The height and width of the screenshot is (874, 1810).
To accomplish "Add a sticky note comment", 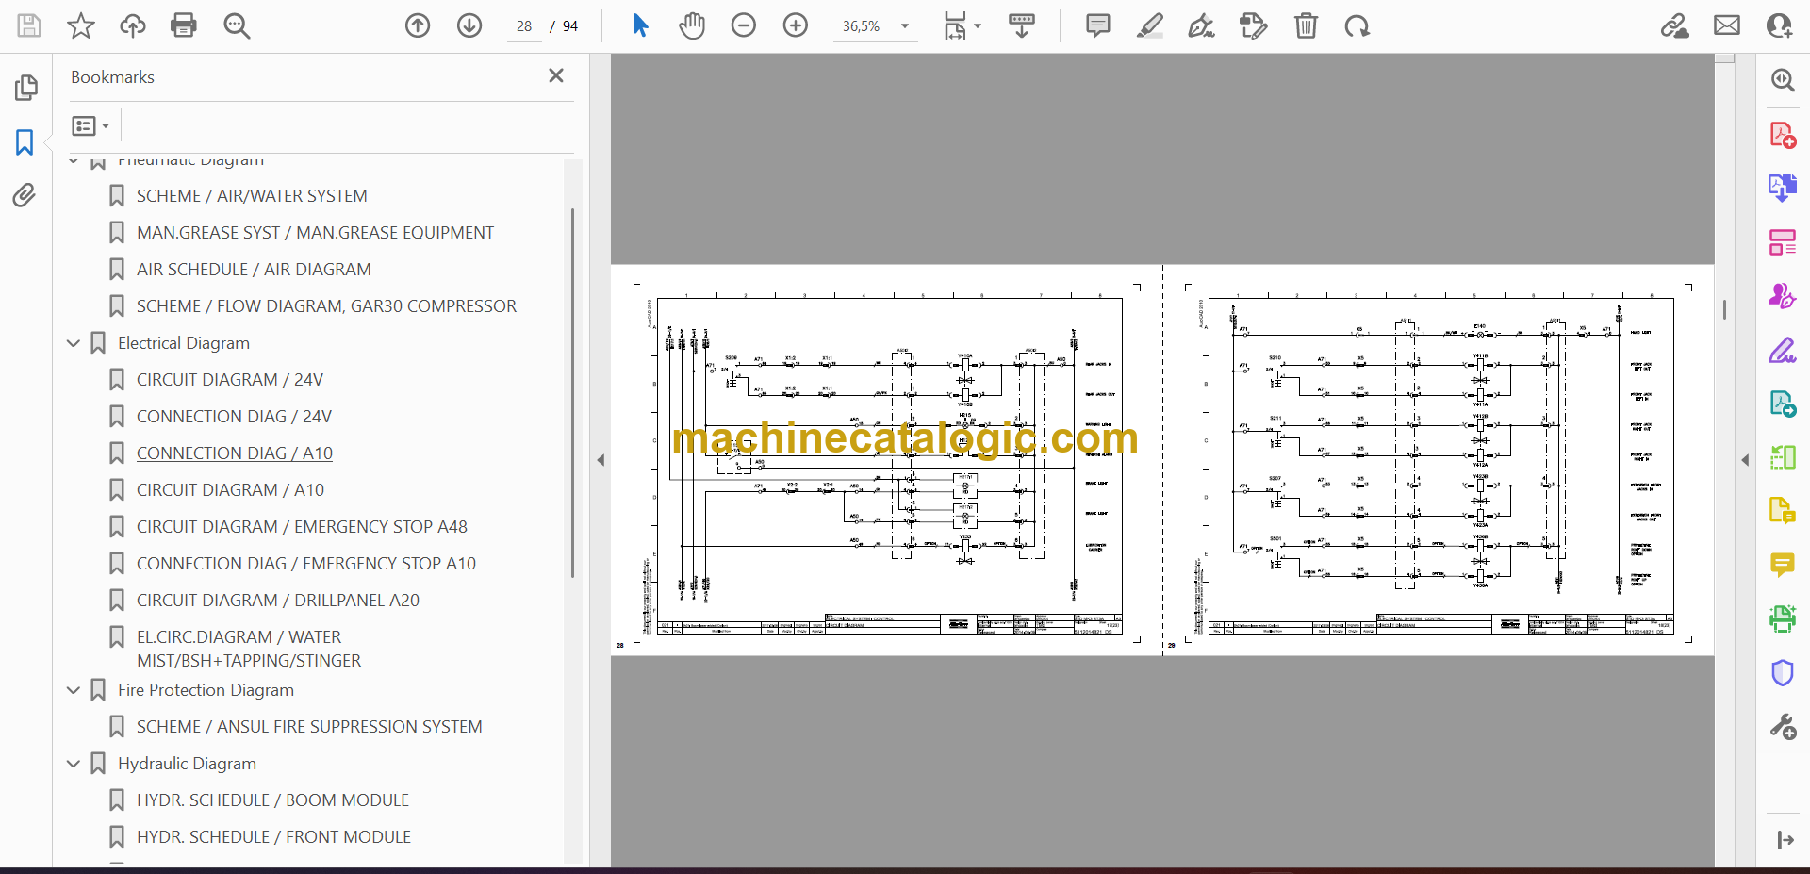I will tap(1098, 25).
